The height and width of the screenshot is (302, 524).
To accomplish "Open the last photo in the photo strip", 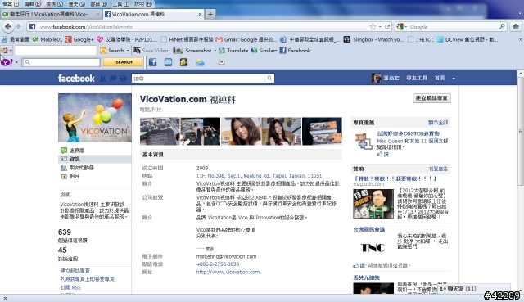I will click(x=322, y=131).
